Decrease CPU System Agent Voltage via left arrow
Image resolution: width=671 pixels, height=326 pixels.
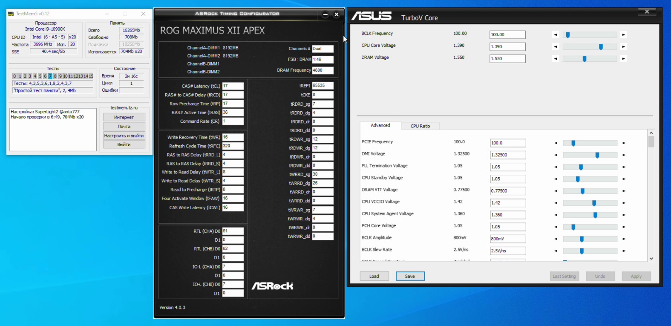[x=556, y=215]
